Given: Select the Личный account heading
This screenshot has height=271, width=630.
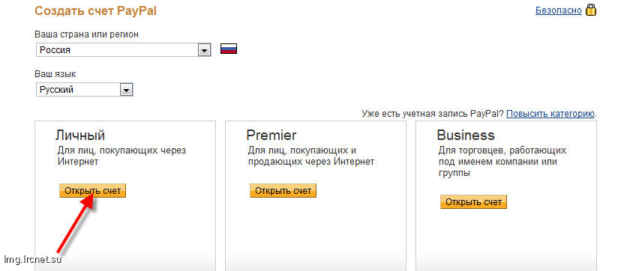Looking at the screenshot, I should (80, 135).
